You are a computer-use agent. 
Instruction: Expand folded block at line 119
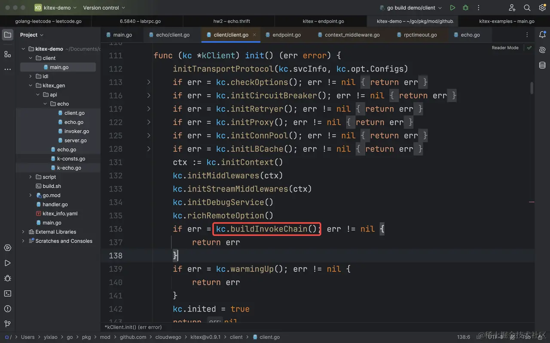(149, 109)
